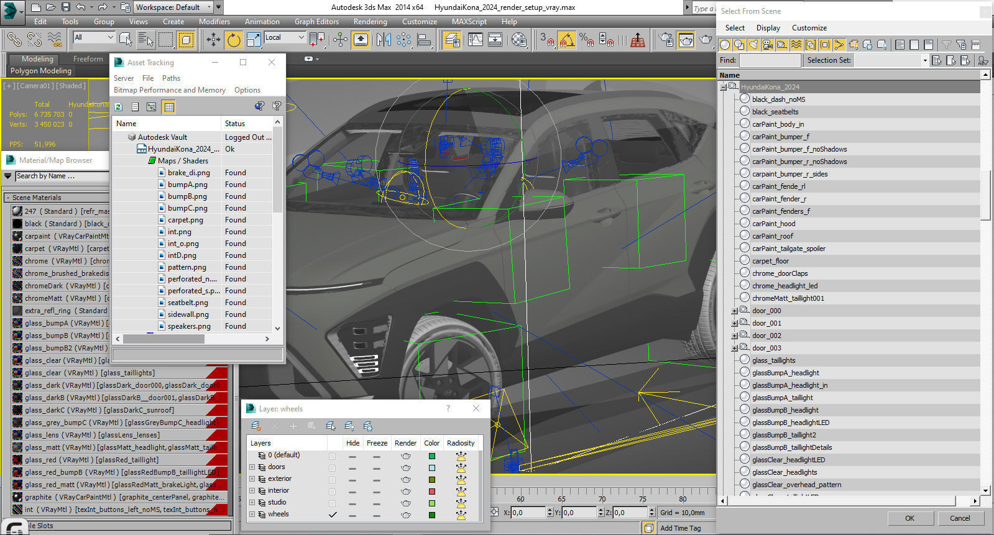The width and height of the screenshot is (994, 535).
Task: Click the Bind to Space Warp icon
Action: pyautogui.click(x=55, y=40)
